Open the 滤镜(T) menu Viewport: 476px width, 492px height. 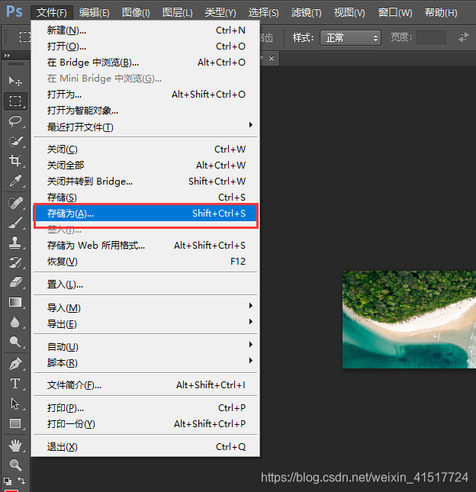coord(306,12)
